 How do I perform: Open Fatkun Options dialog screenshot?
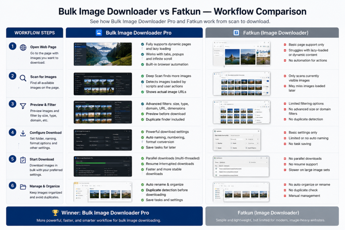click(237, 140)
